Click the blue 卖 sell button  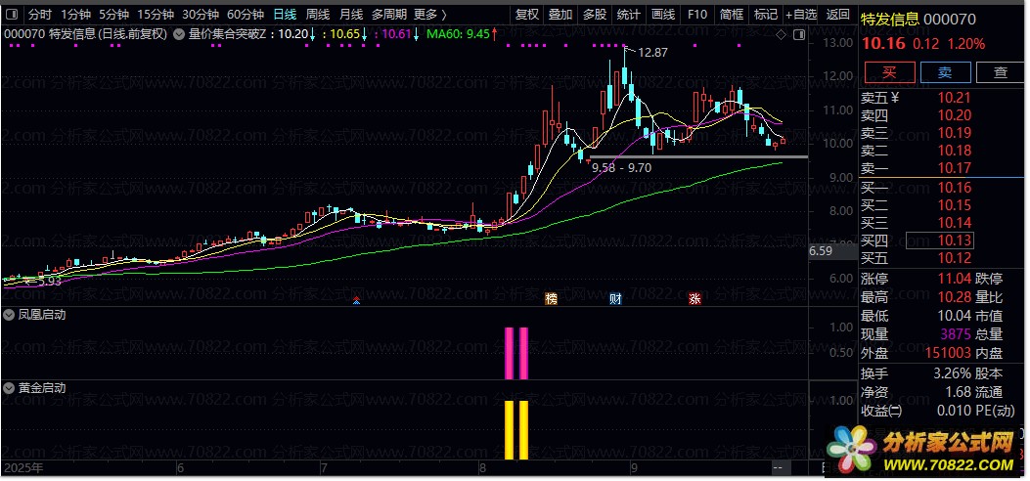click(945, 72)
